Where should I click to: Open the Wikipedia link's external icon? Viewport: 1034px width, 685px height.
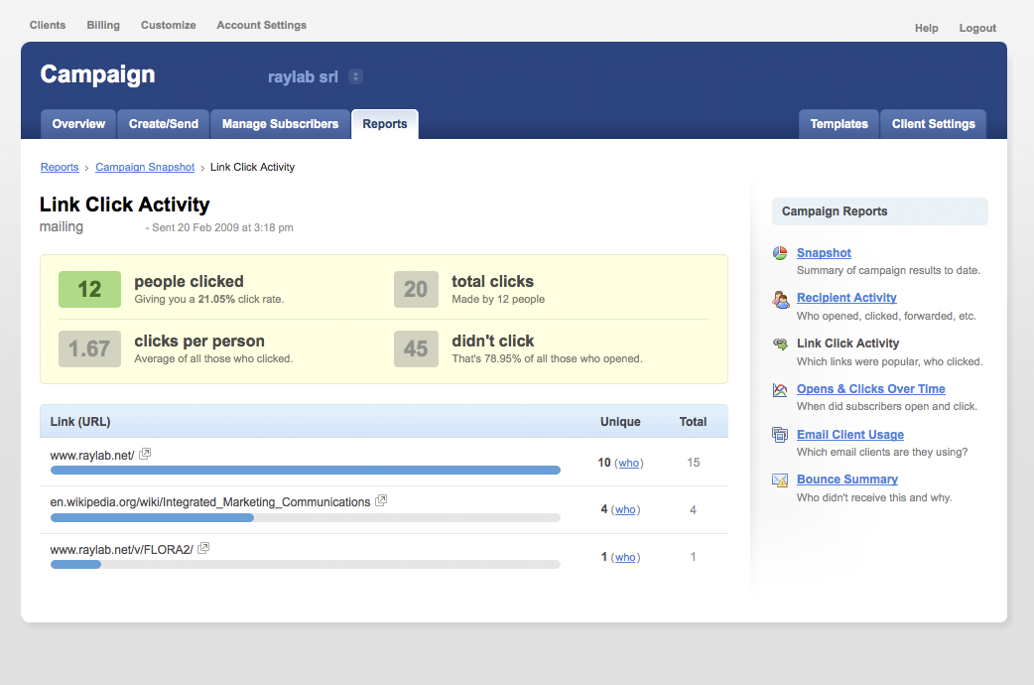[381, 501]
